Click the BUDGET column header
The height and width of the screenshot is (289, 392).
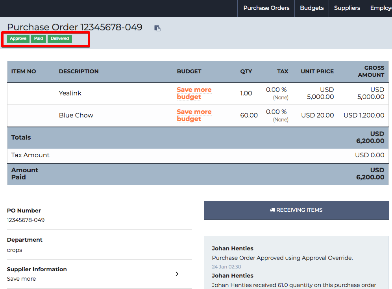189,71
